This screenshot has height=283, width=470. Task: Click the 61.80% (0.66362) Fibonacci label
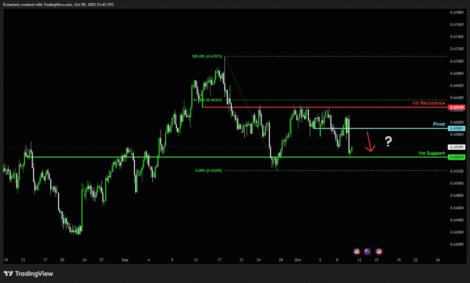click(x=207, y=100)
